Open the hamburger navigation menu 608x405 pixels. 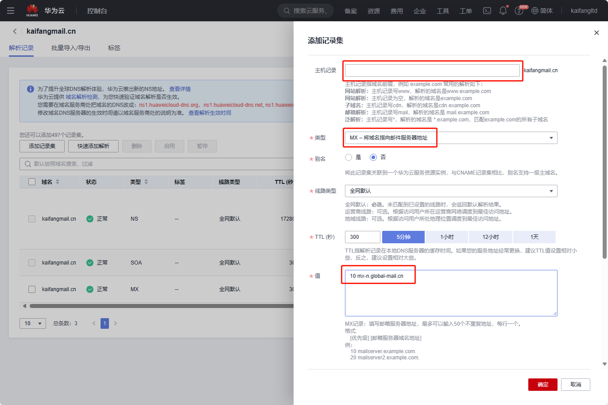(11, 11)
